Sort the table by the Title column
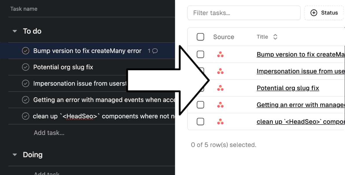The image size is (345, 175). [267, 37]
